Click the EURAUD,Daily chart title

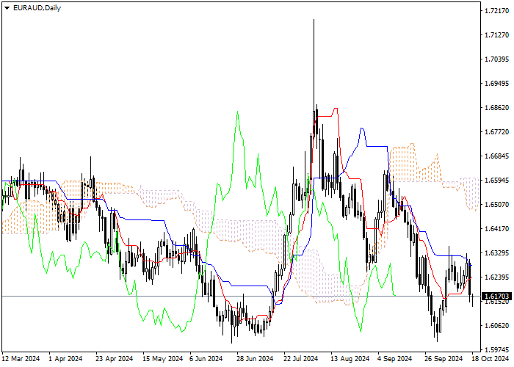click(37, 8)
